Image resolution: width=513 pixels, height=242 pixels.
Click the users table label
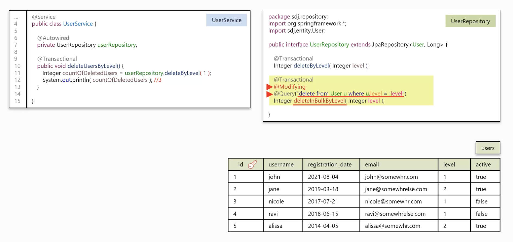488,148
